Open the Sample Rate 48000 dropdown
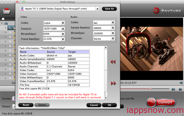Image resolution: width=184 pixels, height=116 pixels. click(x=113, y=28)
